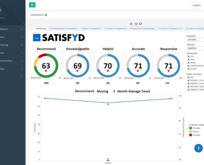Image resolution: width=204 pixels, height=165 pixels.
Task: Click the red down-arrow under Recommend 63
Action: (46, 71)
